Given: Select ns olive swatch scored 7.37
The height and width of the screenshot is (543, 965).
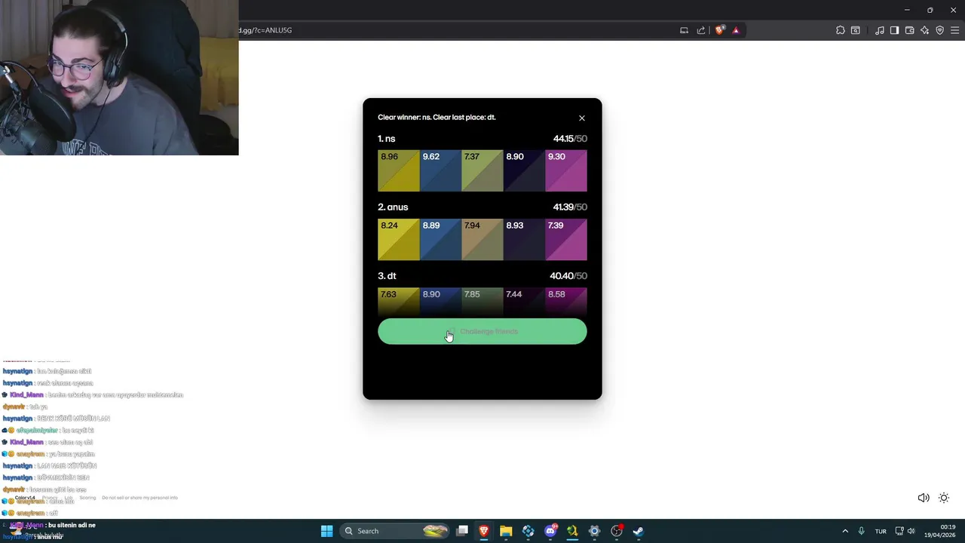Looking at the screenshot, I should point(482,171).
